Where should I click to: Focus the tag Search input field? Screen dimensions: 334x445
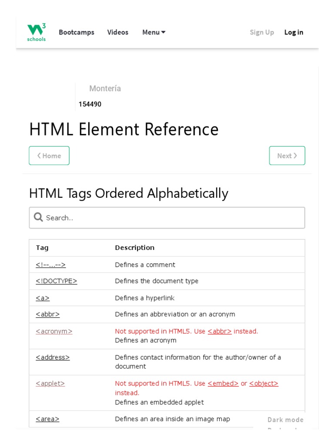[174, 218]
